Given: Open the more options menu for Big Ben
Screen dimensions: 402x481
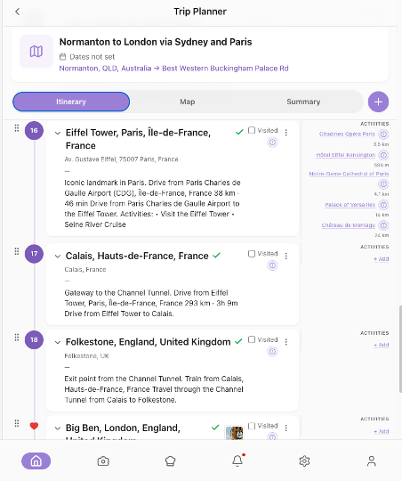Looking at the screenshot, I should coord(285,428).
